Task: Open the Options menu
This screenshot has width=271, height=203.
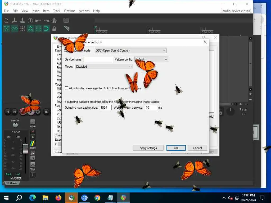Action: [x=70, y=11]
